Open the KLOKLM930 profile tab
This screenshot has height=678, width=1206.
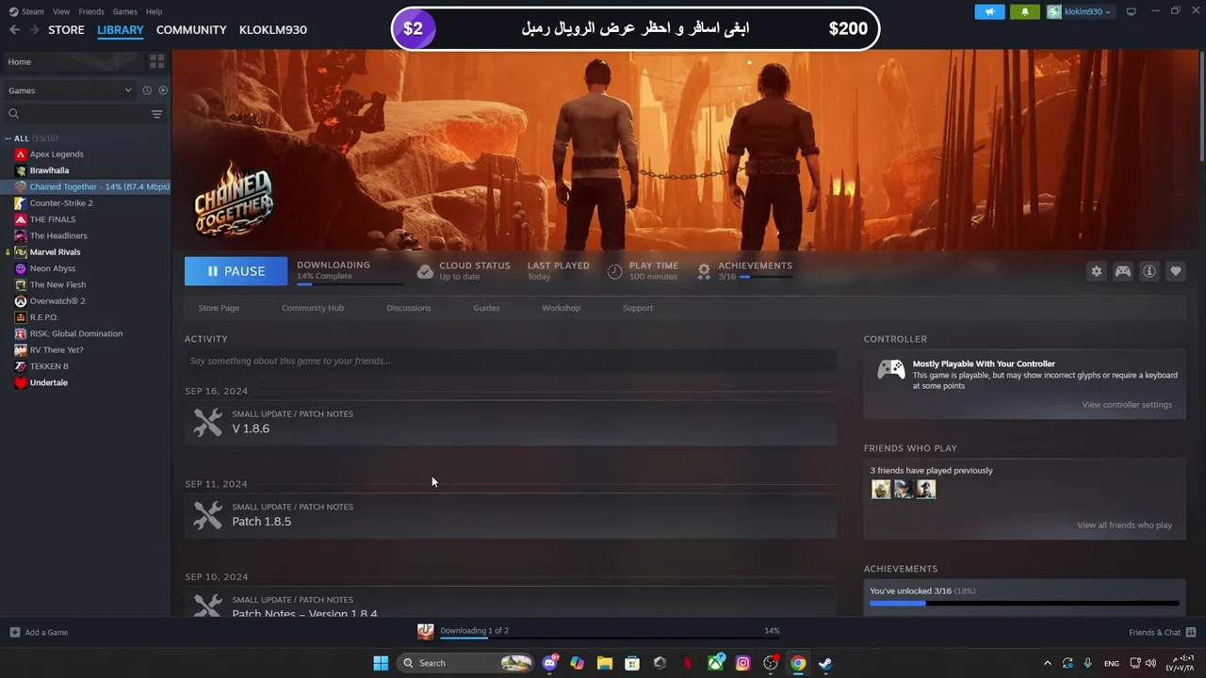point(273,30)
